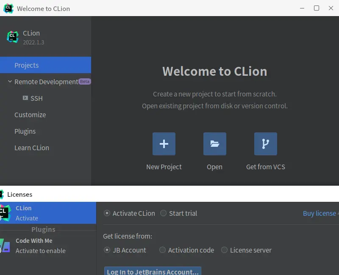Click the New Project plus icon

(164, 144)
